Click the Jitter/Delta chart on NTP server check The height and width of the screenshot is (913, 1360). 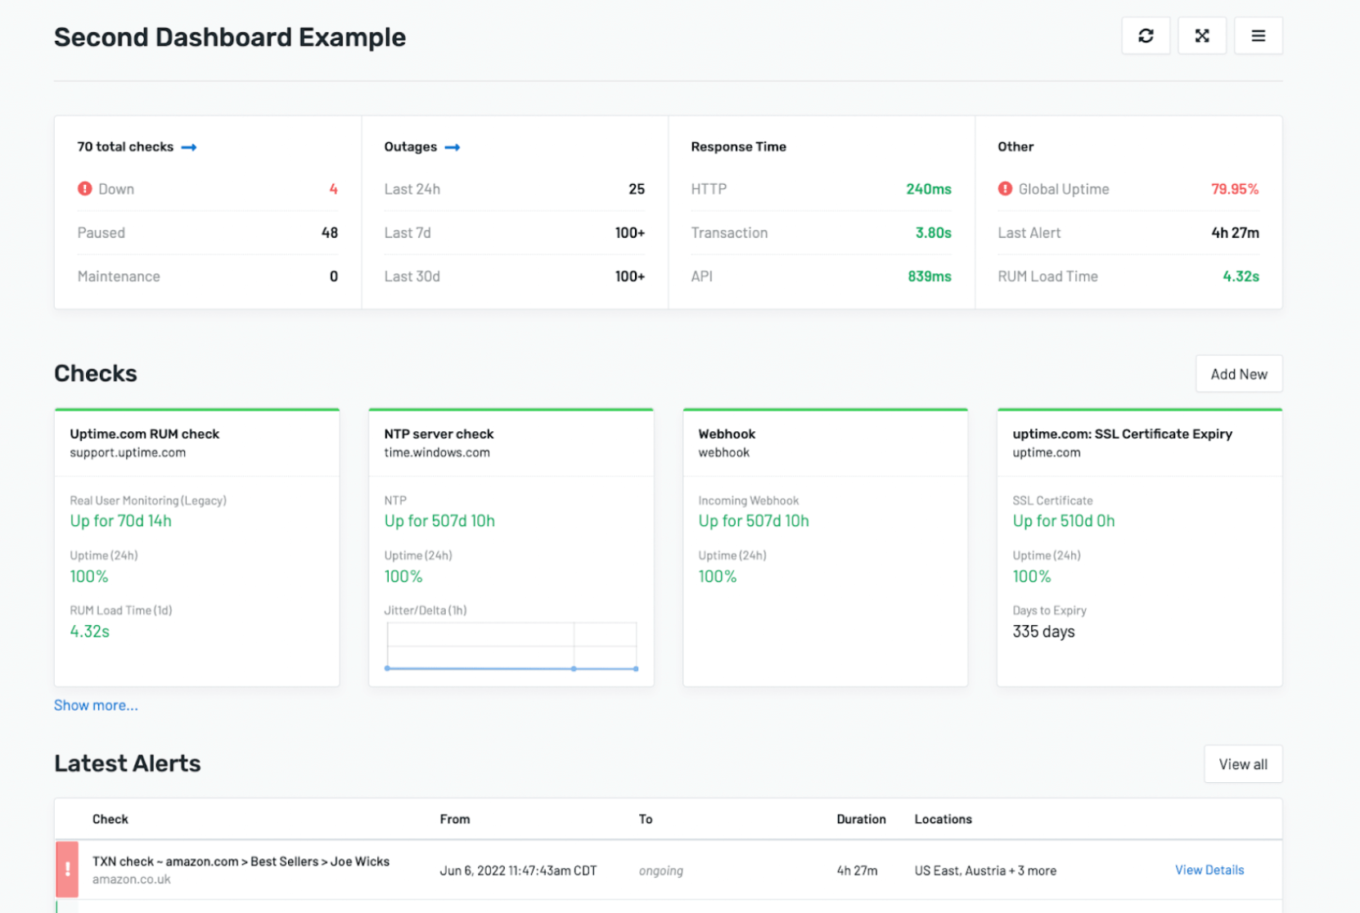tap(511, 646)
